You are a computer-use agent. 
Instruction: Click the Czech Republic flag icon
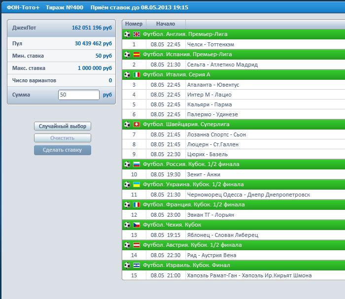click(137, 225)
